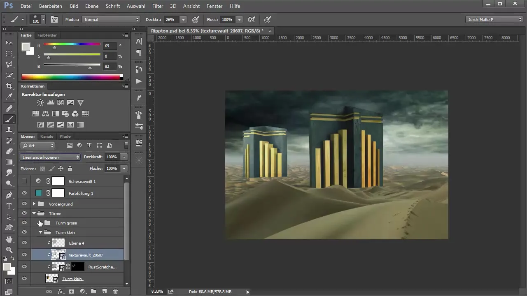Switch to the Pfade tab

pyautogui.click(x=65, y=136)
